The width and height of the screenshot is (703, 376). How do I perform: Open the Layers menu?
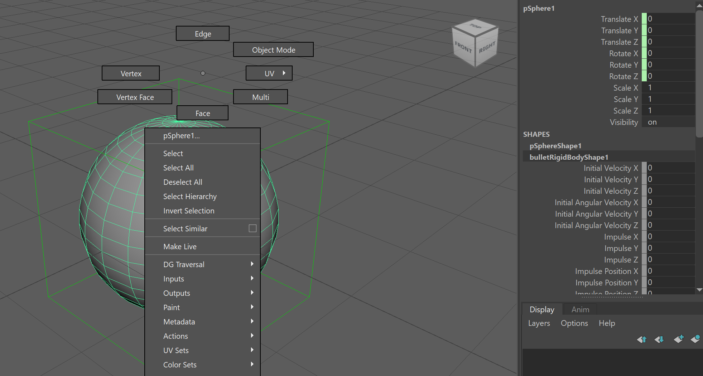(539, 323)
